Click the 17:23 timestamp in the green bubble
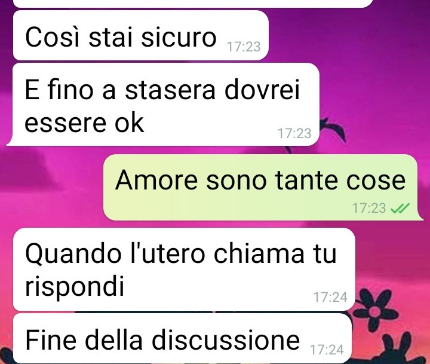Viewport: 430px width, 364px height. tap(369, 208)
